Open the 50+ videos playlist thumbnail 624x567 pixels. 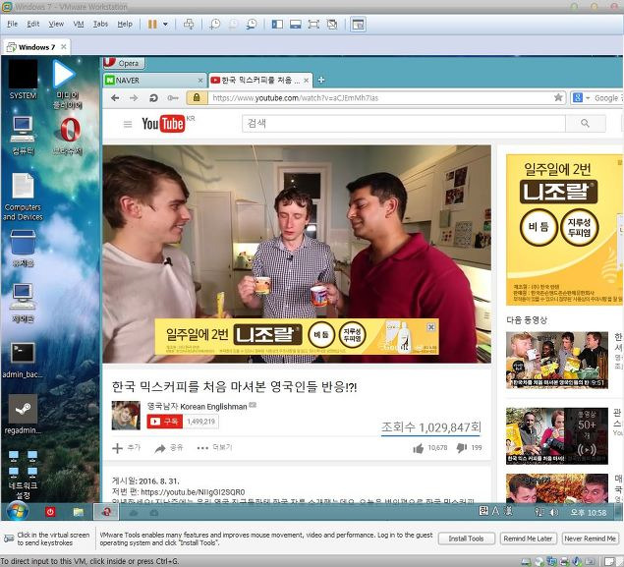click(x=557, y=436)
